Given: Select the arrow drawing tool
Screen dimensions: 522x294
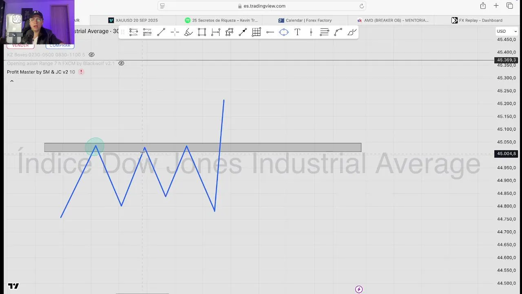Looking at the screenshot, I should pos(243,32).
